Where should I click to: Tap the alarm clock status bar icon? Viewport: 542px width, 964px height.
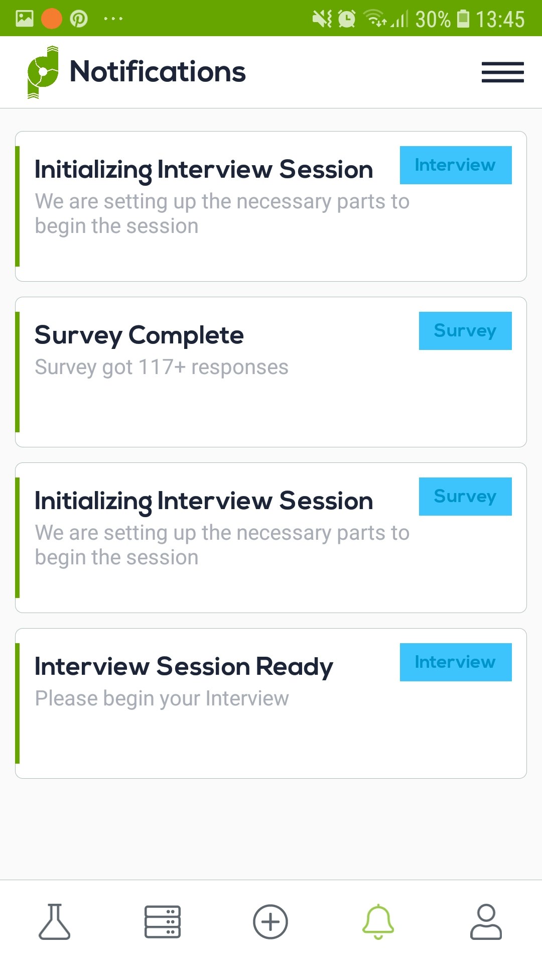(346, 19)
